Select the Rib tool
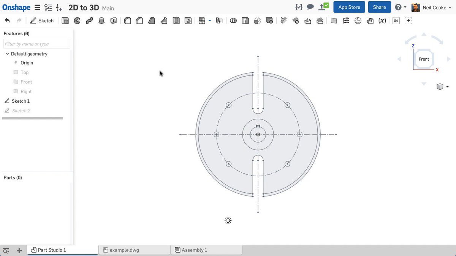 pyautogui.click(x=164, y=21)
